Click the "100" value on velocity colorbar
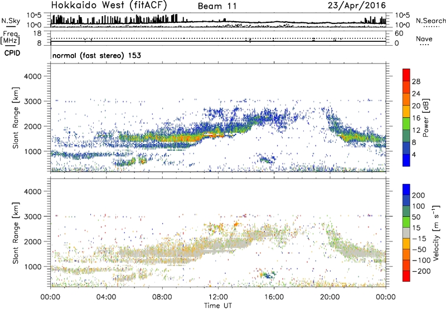The width and height of the screenshot is (446, 309). (x=419, y=206)
